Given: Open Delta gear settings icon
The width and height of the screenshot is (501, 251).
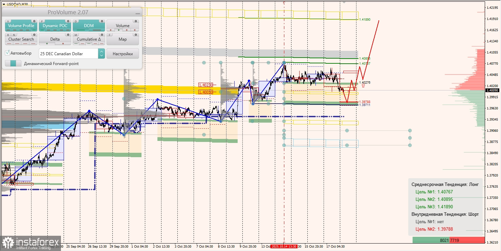Looking at the screenshot, I should tap(68, 35).
